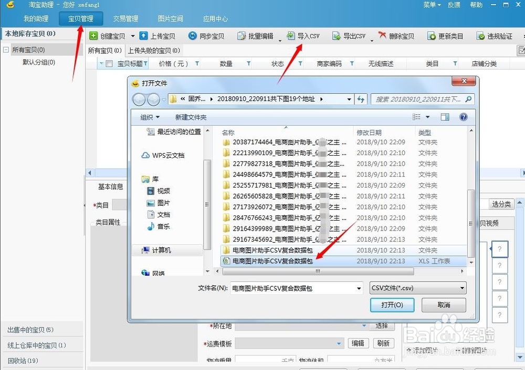This screenshot has height=370, width=525.
Task: Open the 创建宝贝 dropdown arrow
Action: (x=133, y=36)
